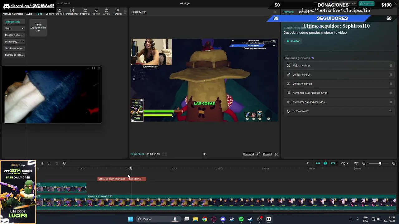Select the Proyecto tab in right panel

click(x=288, y=12)
